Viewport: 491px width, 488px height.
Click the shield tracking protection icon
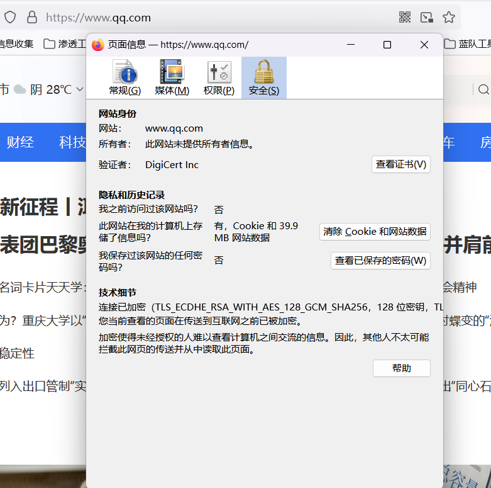10,17
